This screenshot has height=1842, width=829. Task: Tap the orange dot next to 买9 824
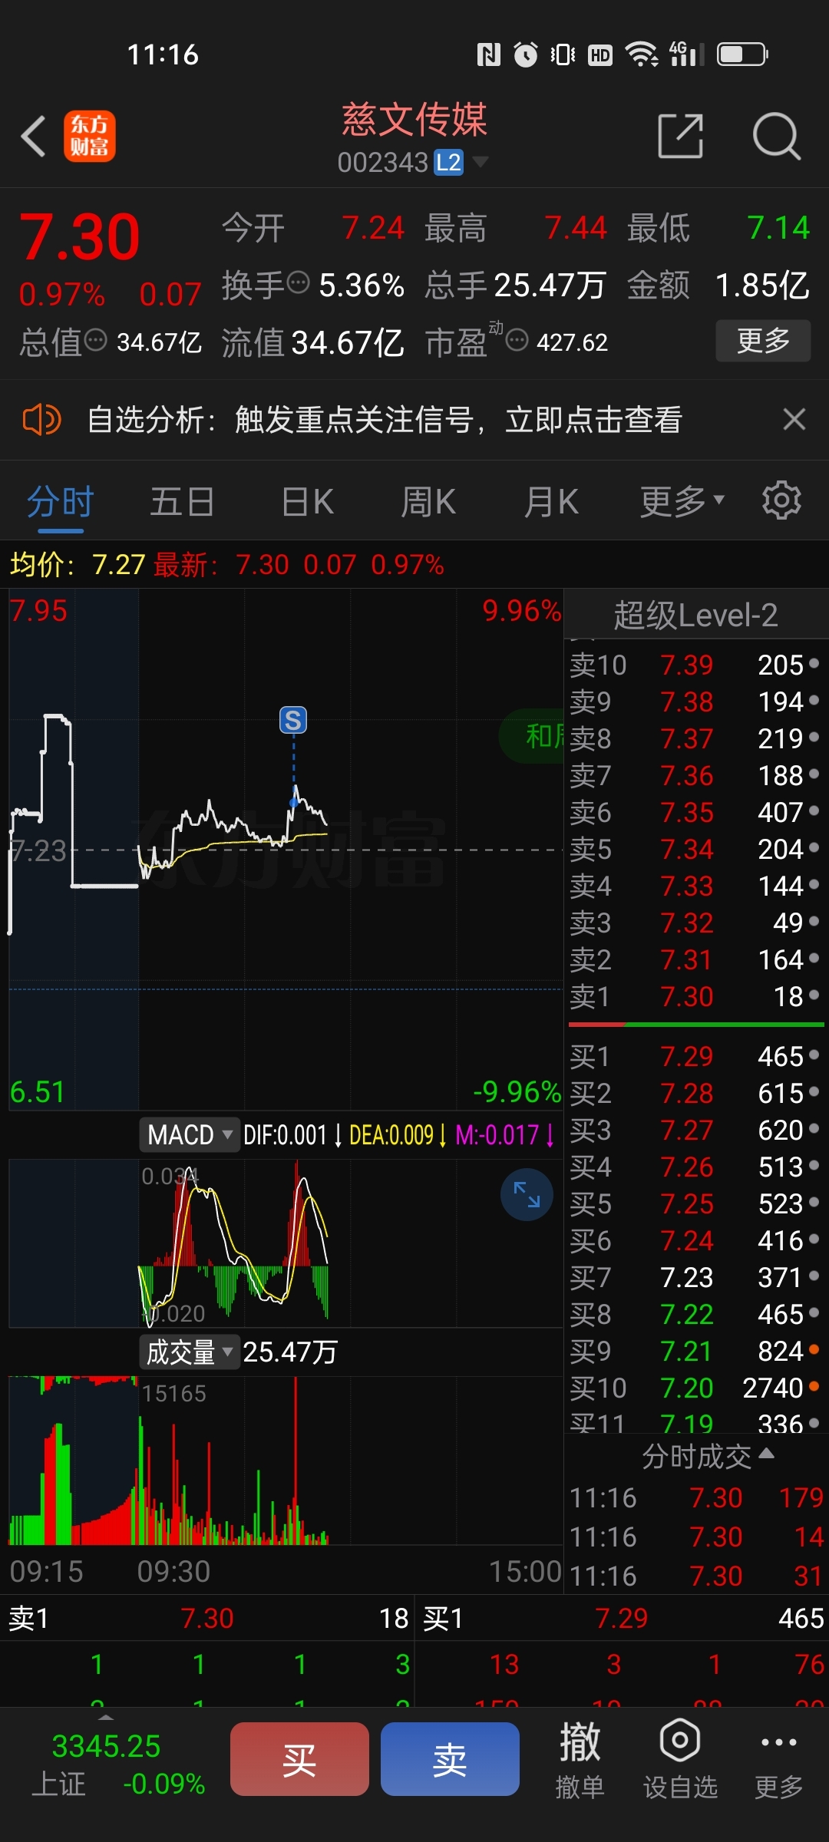[814, 1349]
